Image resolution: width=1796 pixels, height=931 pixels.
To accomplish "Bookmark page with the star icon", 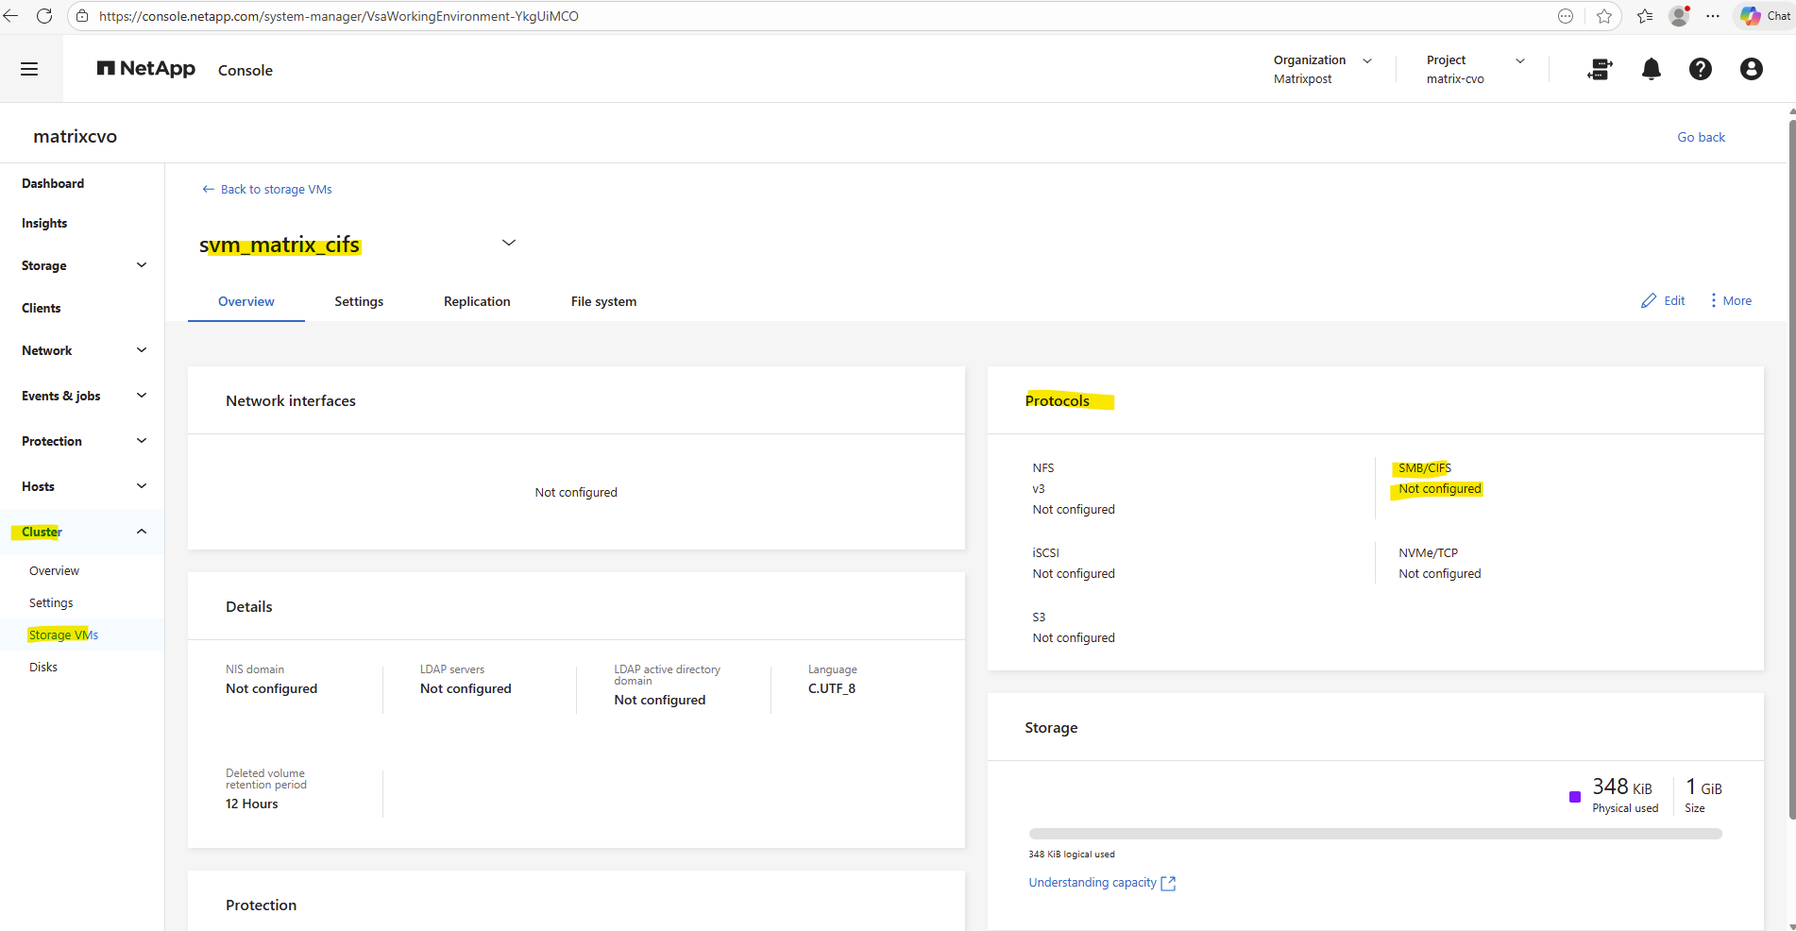I will [x=1604, y=16].
